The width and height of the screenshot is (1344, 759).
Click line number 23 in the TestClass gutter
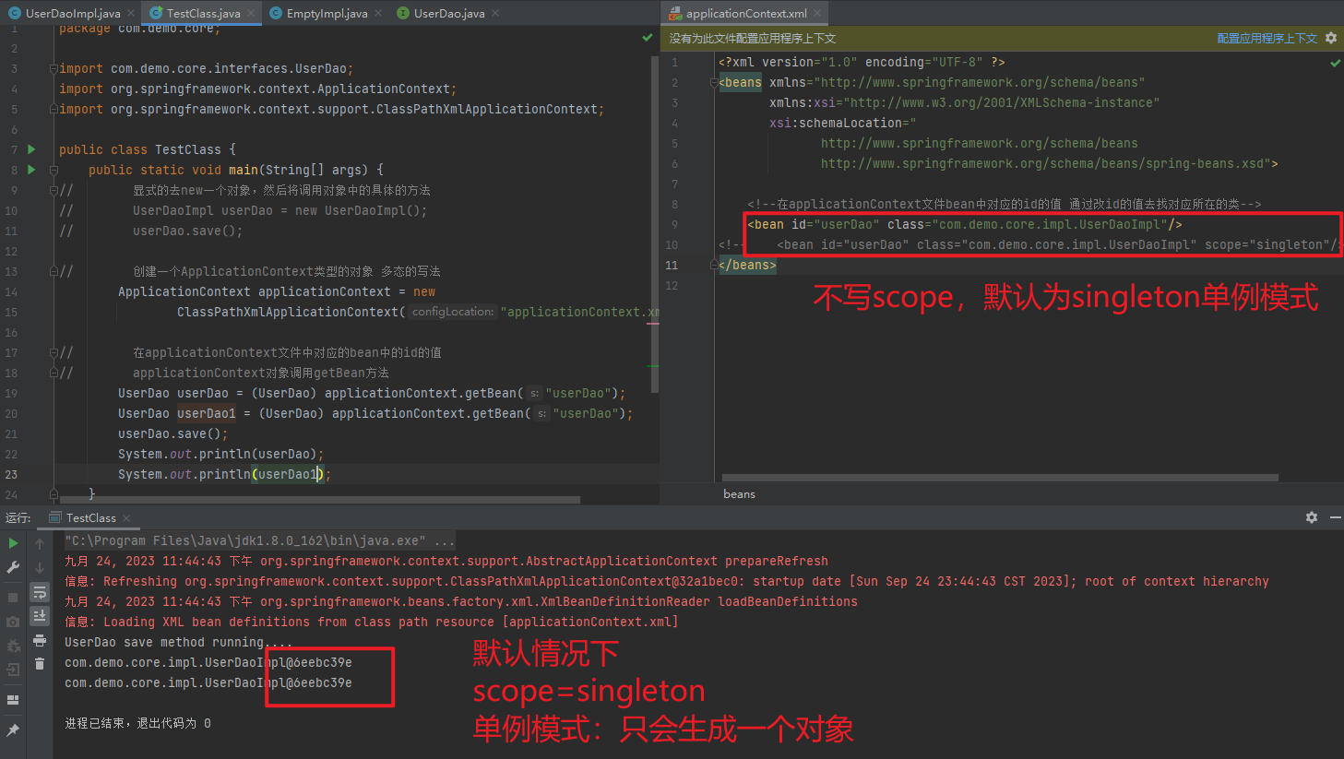click(11, 474)
